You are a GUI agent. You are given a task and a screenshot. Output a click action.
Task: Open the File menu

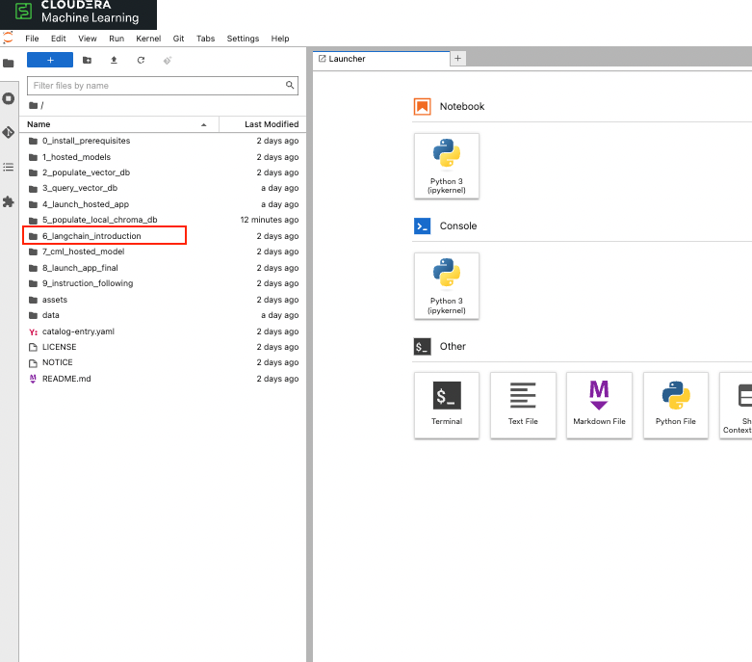click(32, 39)
